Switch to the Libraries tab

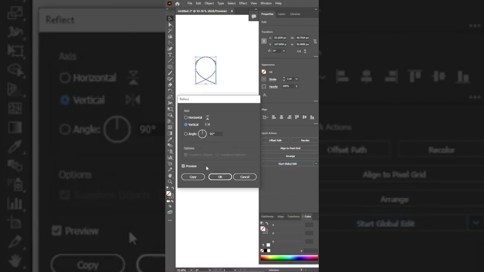pos(295,14)
